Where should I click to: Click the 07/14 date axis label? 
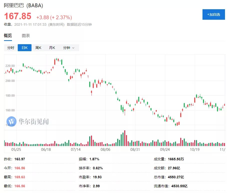click(x=75, y=150)
